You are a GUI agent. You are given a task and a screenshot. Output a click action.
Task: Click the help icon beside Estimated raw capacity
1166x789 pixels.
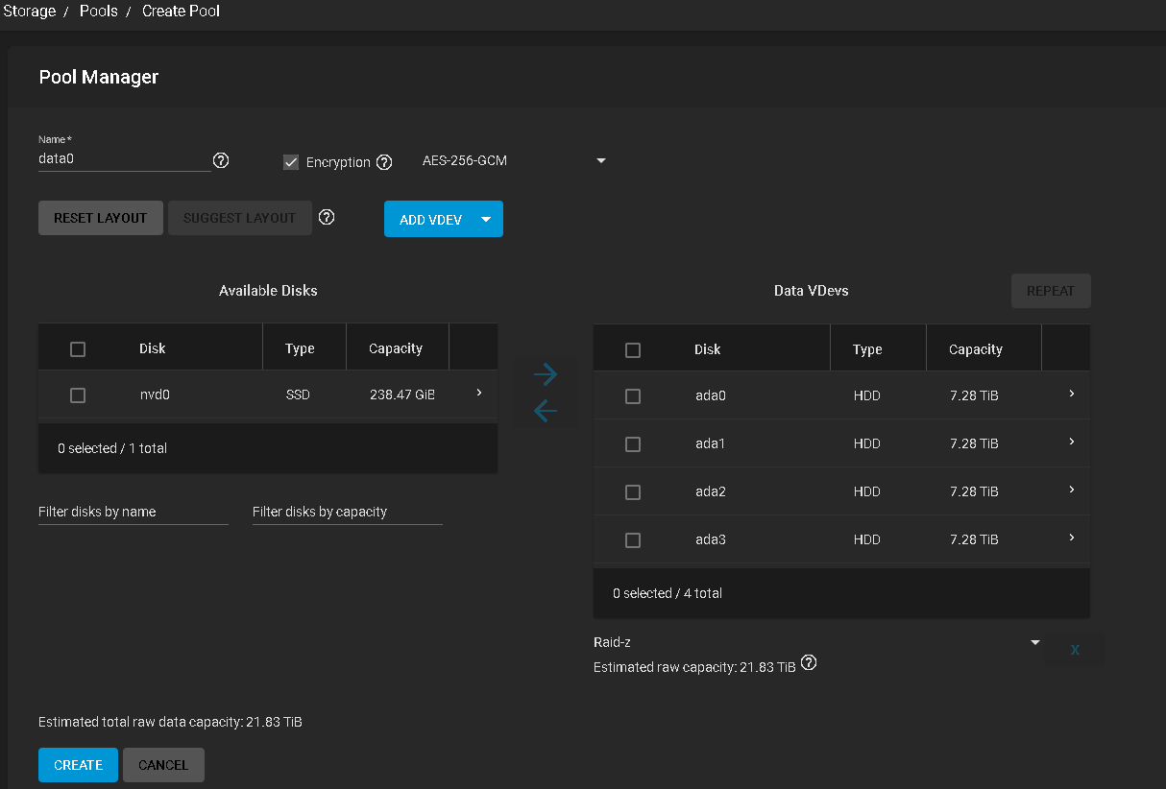[x=809, y=663]
